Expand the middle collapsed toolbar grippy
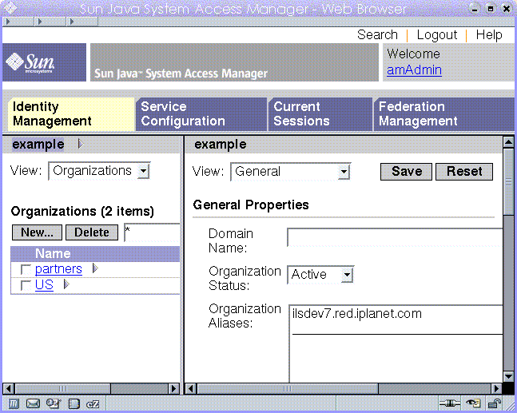517x413 pixels. click(51, 22)
